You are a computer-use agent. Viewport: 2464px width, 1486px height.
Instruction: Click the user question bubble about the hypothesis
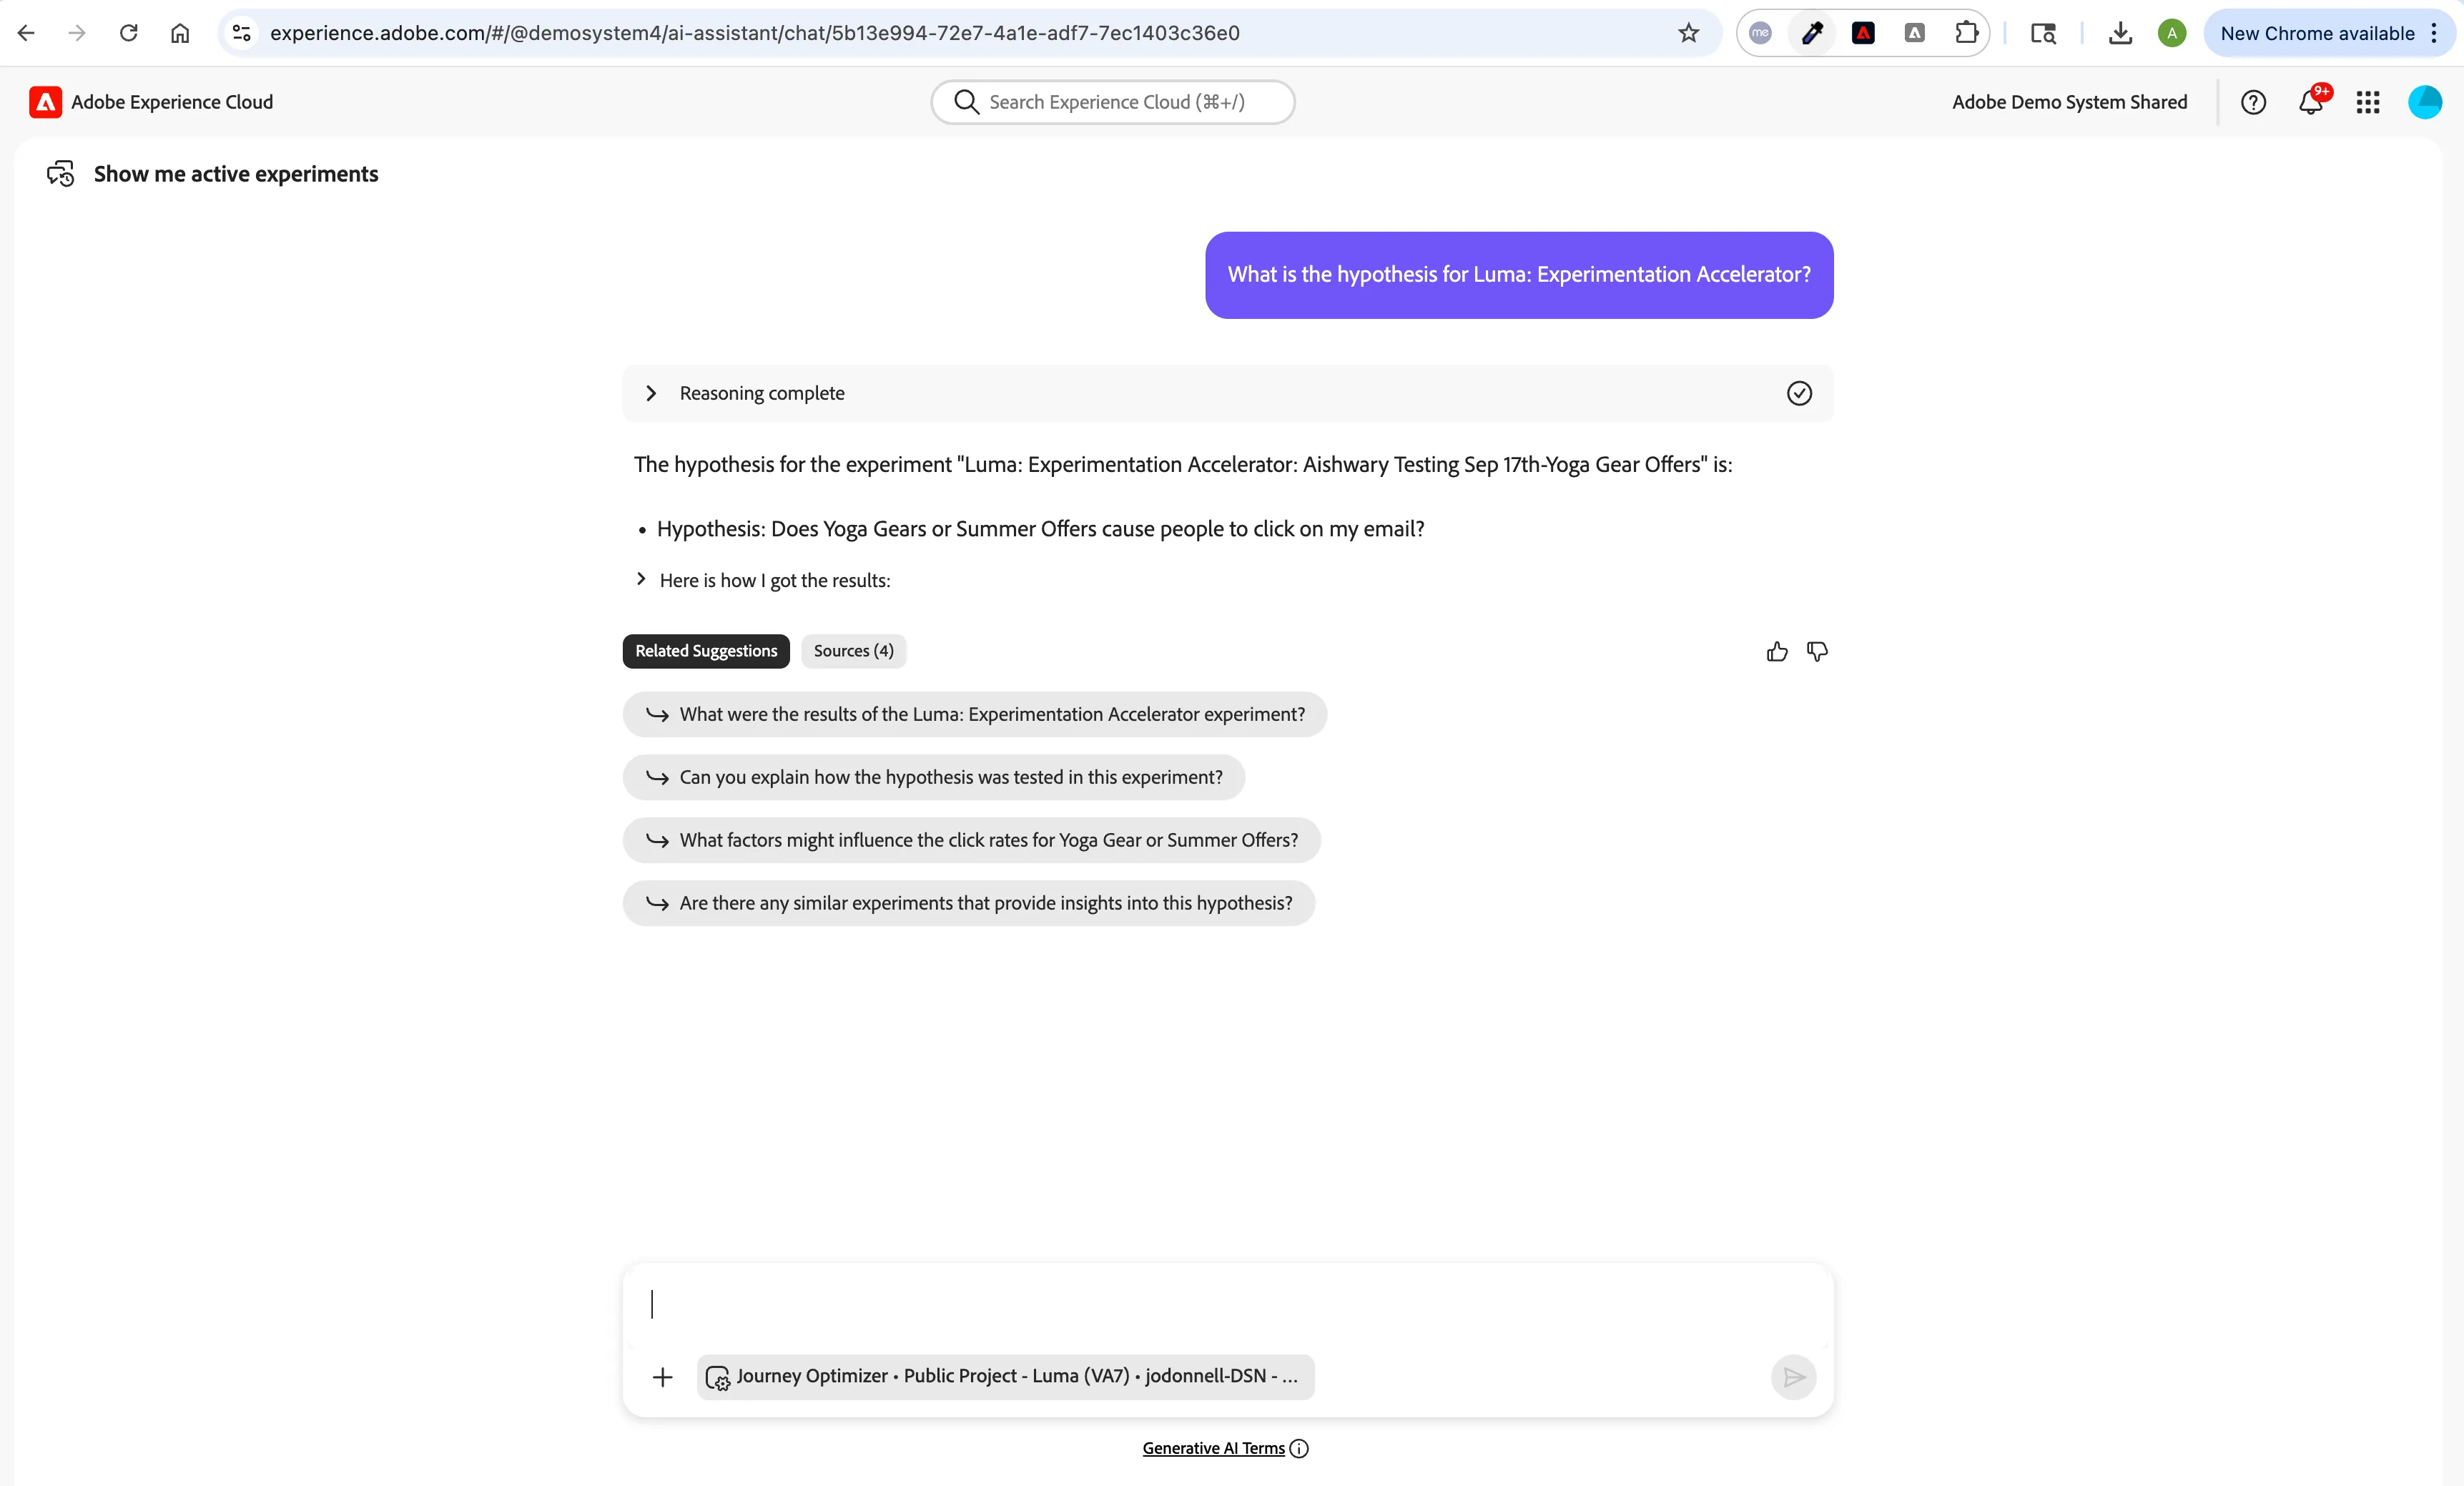1519,275
